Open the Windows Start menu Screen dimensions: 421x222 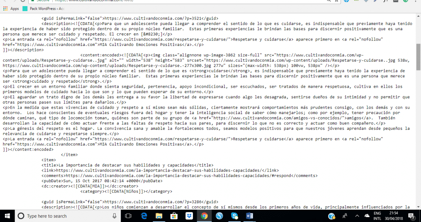[x=7, y=216]
